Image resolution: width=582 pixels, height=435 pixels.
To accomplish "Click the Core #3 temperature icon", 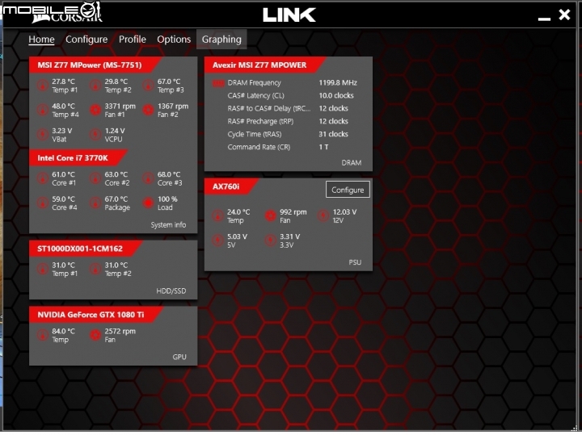I will [x=148, y=178].
